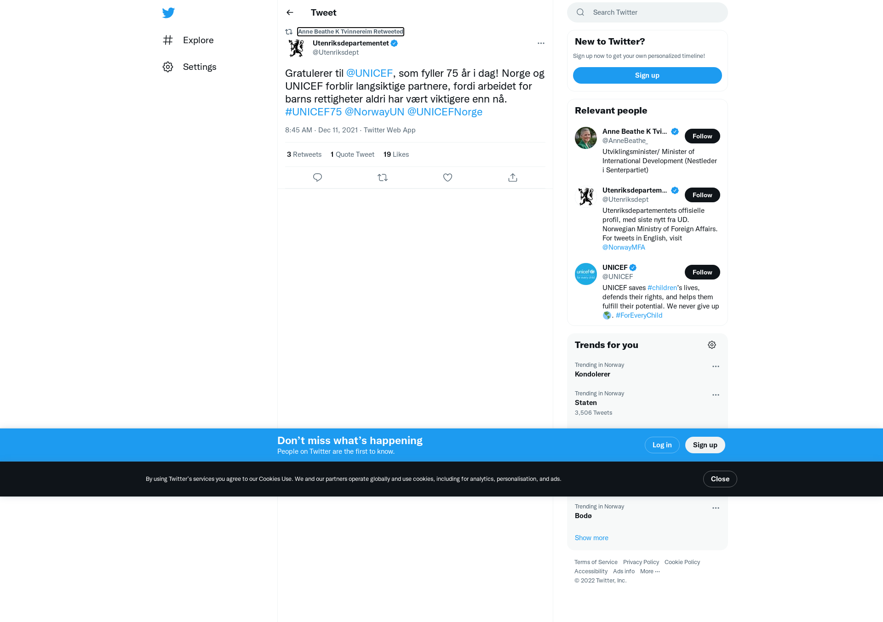This screenshot has width=883, height=622.
Task: Open the Explore hashtag icon in the sidebar
Action: 168,40
